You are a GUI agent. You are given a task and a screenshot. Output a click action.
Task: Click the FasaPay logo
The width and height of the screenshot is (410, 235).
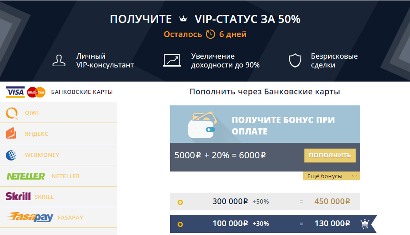pos(30,217)
